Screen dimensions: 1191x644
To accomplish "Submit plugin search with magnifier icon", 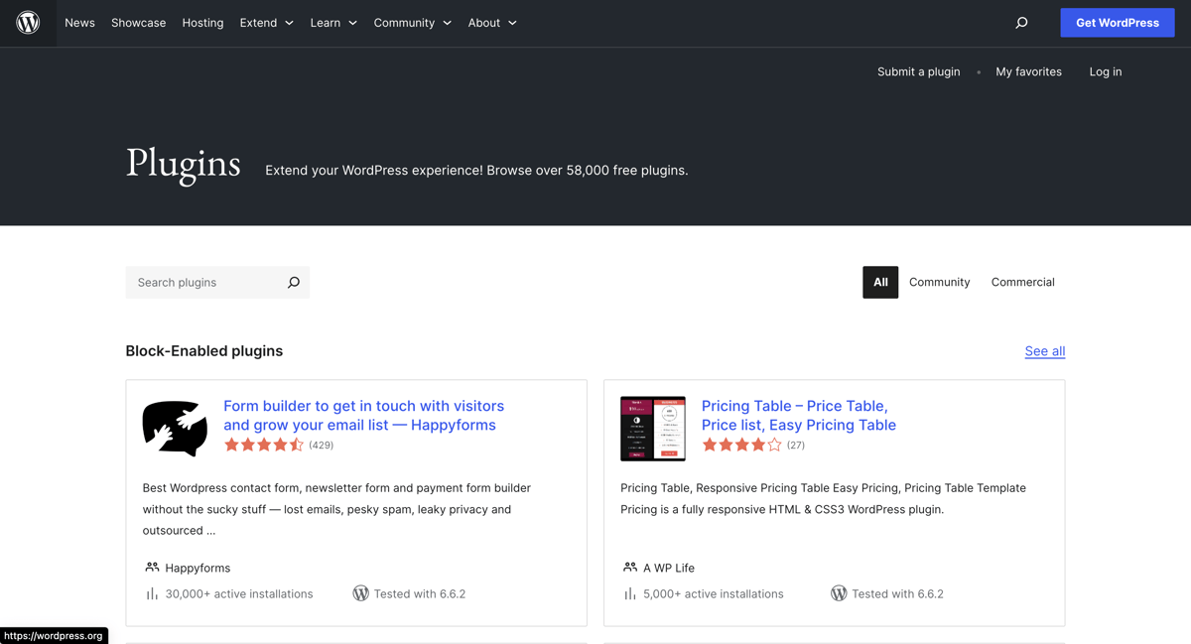I will click(294, 283).
